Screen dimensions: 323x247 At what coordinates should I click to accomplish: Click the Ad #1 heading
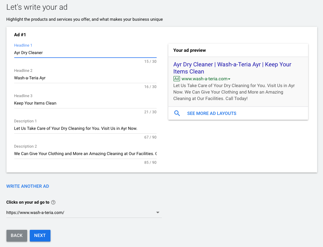point(20,35)
